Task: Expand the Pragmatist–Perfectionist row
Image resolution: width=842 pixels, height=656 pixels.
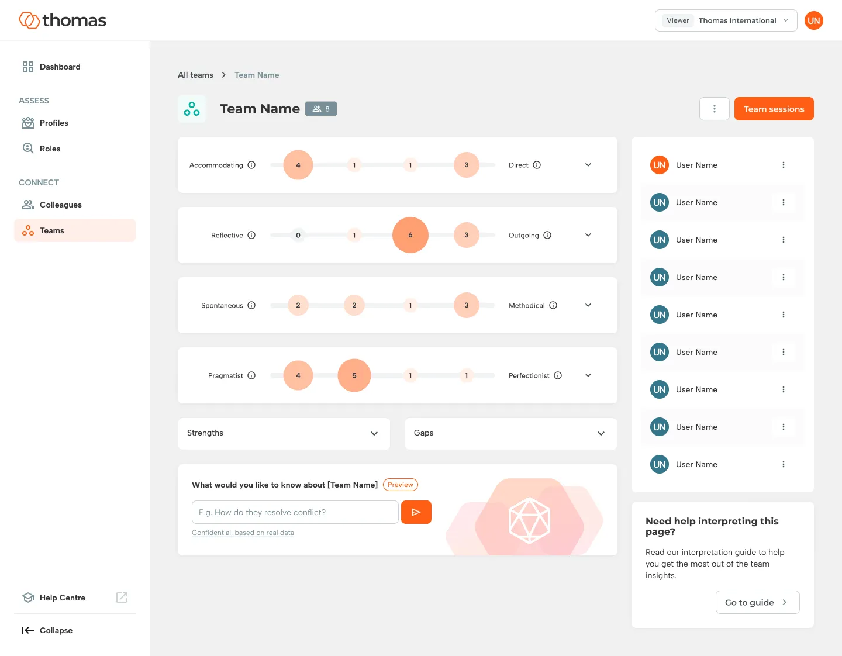Action: pyautogui.click(x=588, y=375)
